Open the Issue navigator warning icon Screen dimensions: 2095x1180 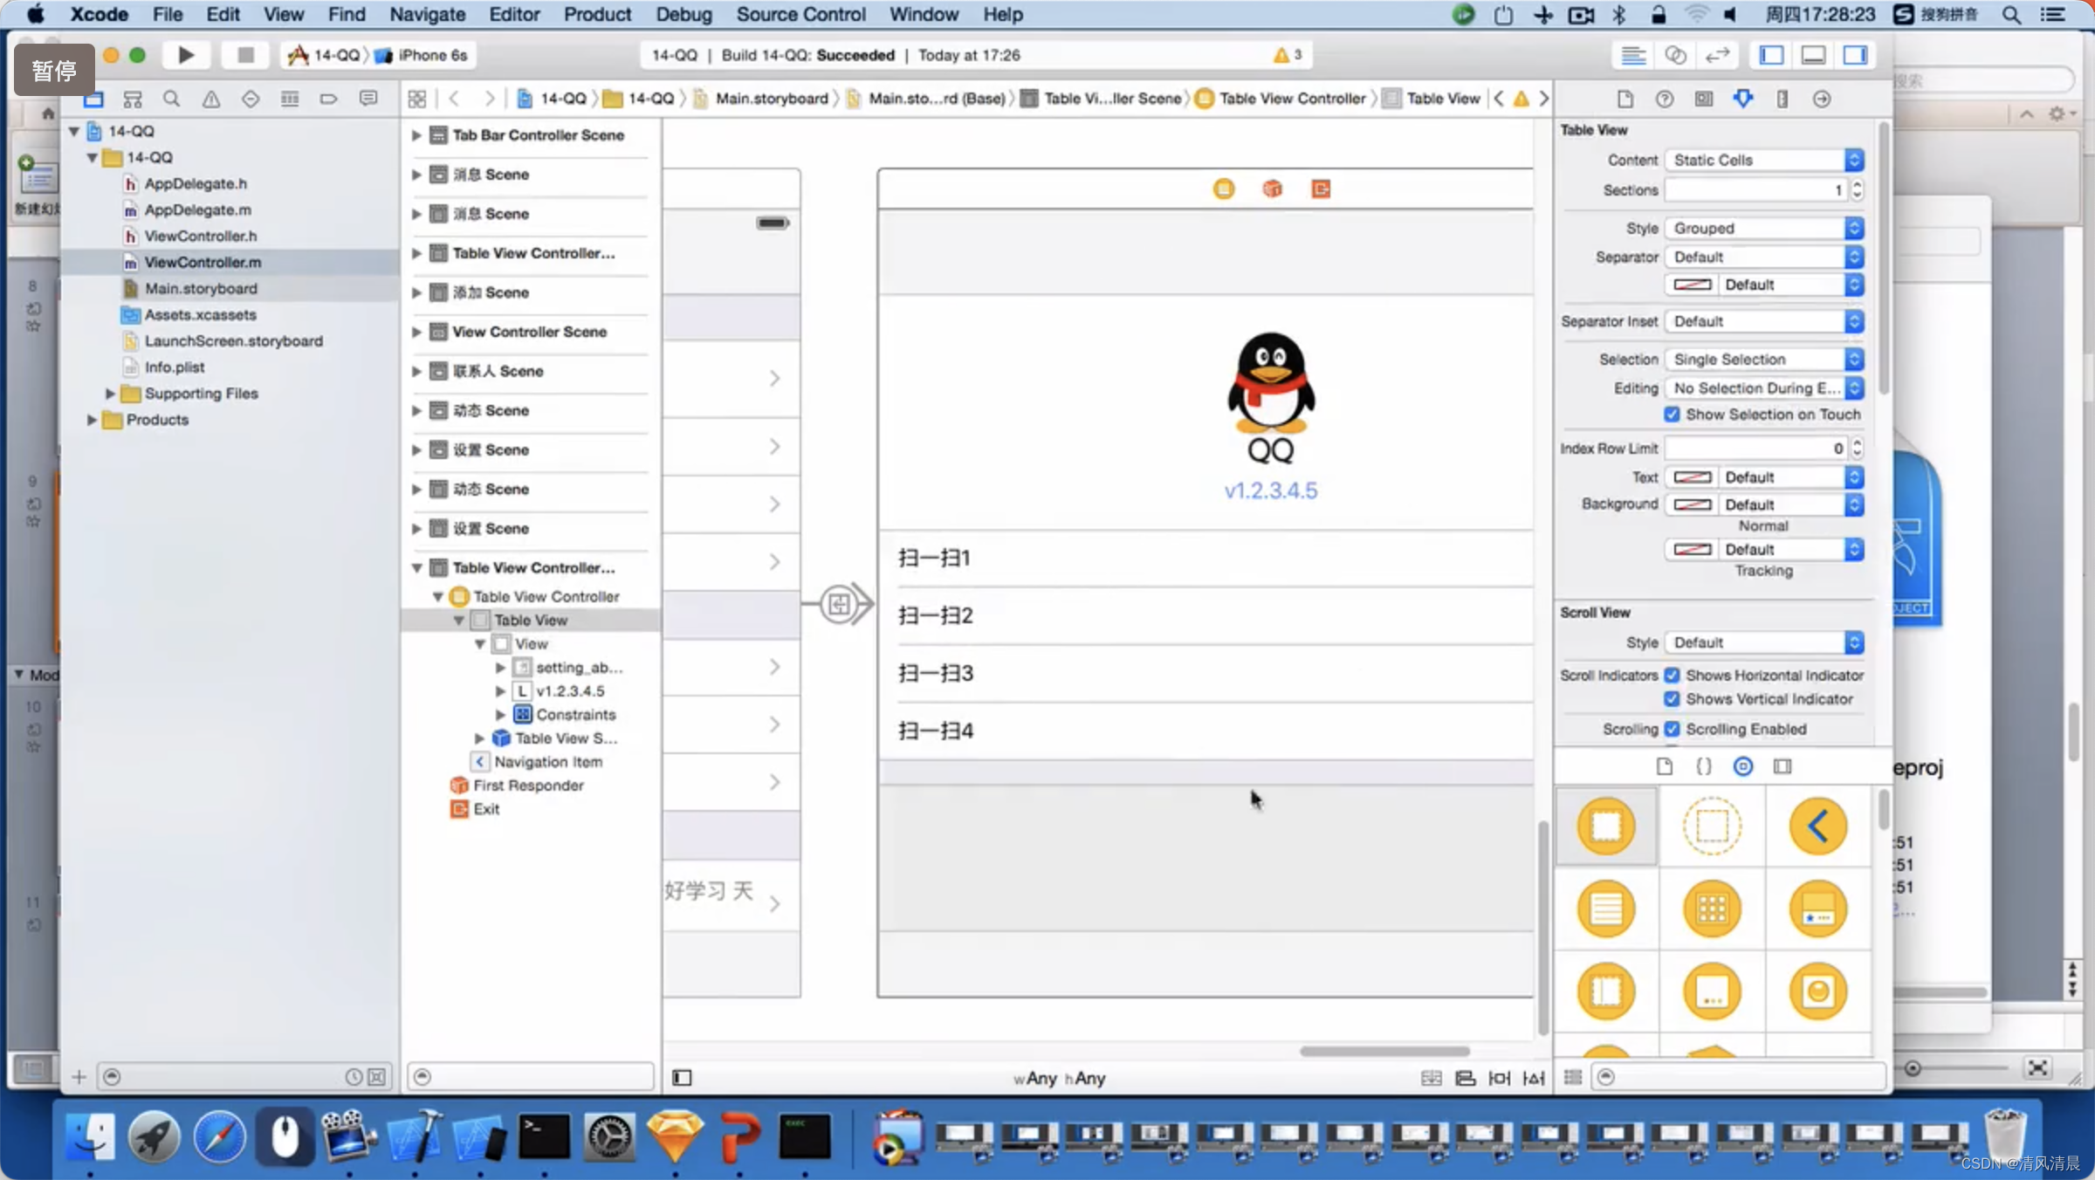tap(211, 99)
